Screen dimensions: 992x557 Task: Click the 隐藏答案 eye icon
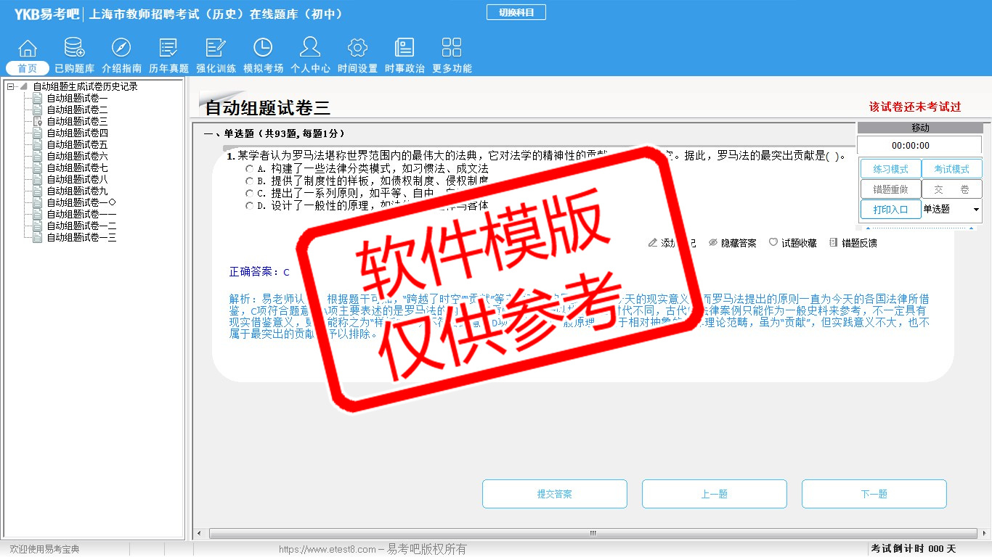click(x=713, y=243)
